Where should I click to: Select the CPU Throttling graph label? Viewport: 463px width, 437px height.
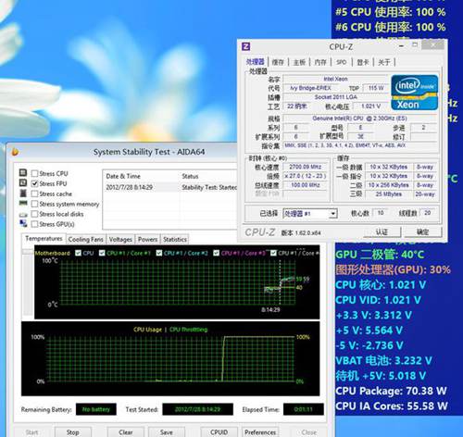pyautogui.click(x=189, y=330)
